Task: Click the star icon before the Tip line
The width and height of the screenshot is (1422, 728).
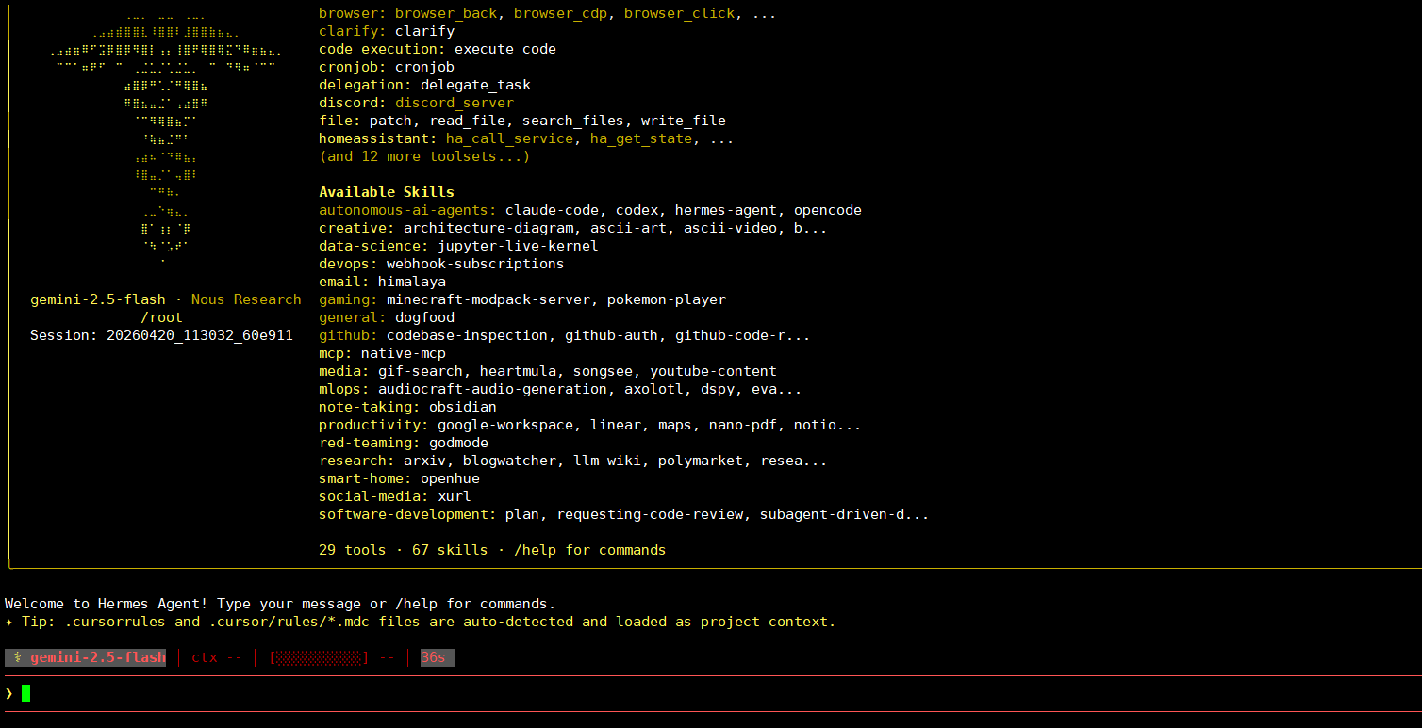Action: 9,622
